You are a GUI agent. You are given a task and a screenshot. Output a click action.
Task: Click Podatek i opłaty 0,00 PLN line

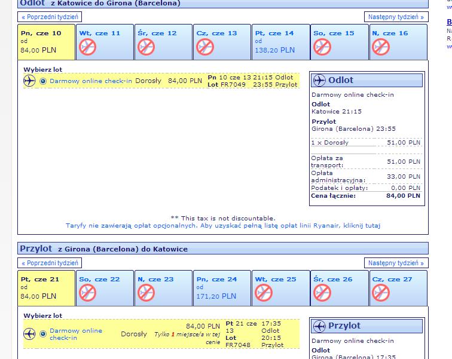pos(365,188)
